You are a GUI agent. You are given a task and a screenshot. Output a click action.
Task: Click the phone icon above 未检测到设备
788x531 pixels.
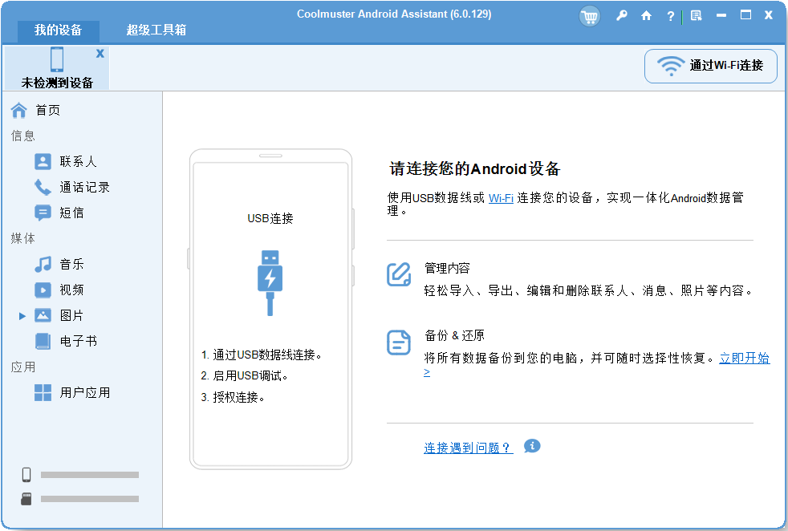coord(57,59)
